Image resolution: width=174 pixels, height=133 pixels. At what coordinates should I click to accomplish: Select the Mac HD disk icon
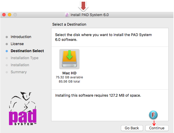coord(69,59)
